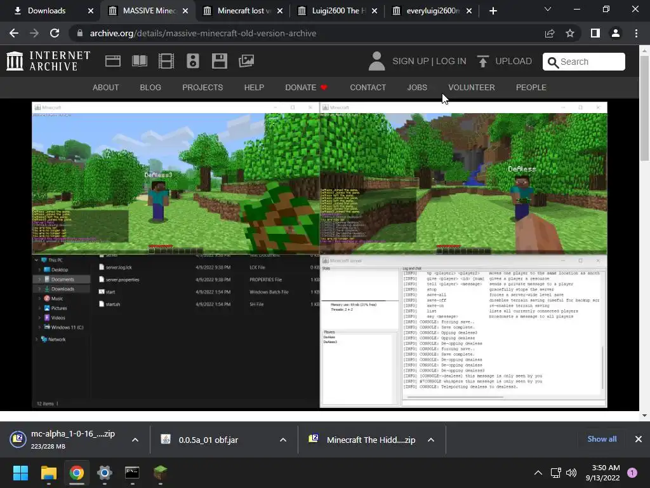The width and height of the screenshot is (650, 488).
Task: Click the Chrome forward arrow
Action: click(x=34, y=33)
